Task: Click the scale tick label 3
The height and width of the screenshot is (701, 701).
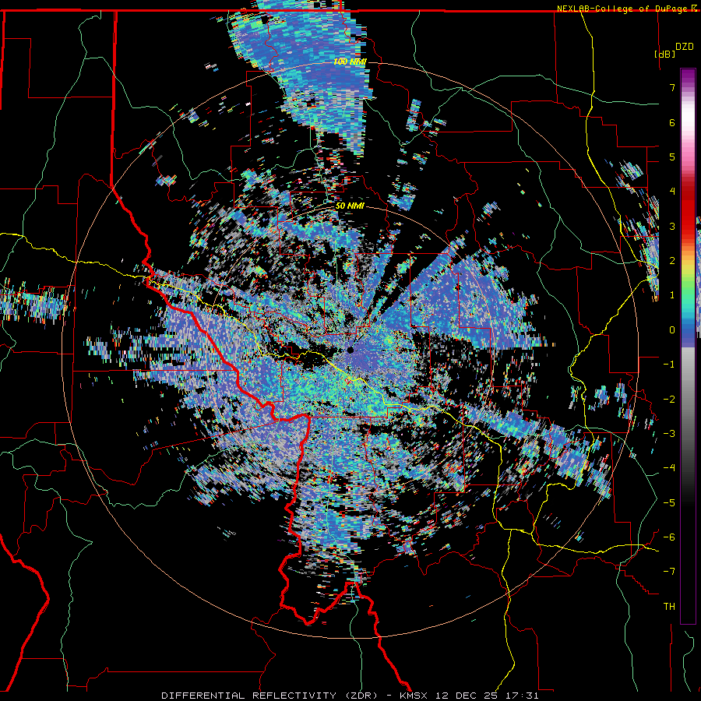Action: 672,226
